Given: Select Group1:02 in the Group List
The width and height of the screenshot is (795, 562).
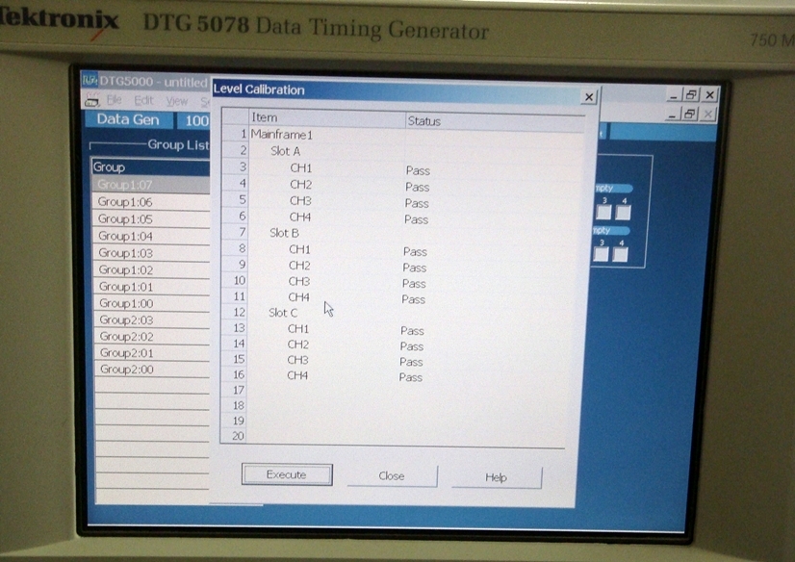Looking at the screenshot, I should coord(152,270).
